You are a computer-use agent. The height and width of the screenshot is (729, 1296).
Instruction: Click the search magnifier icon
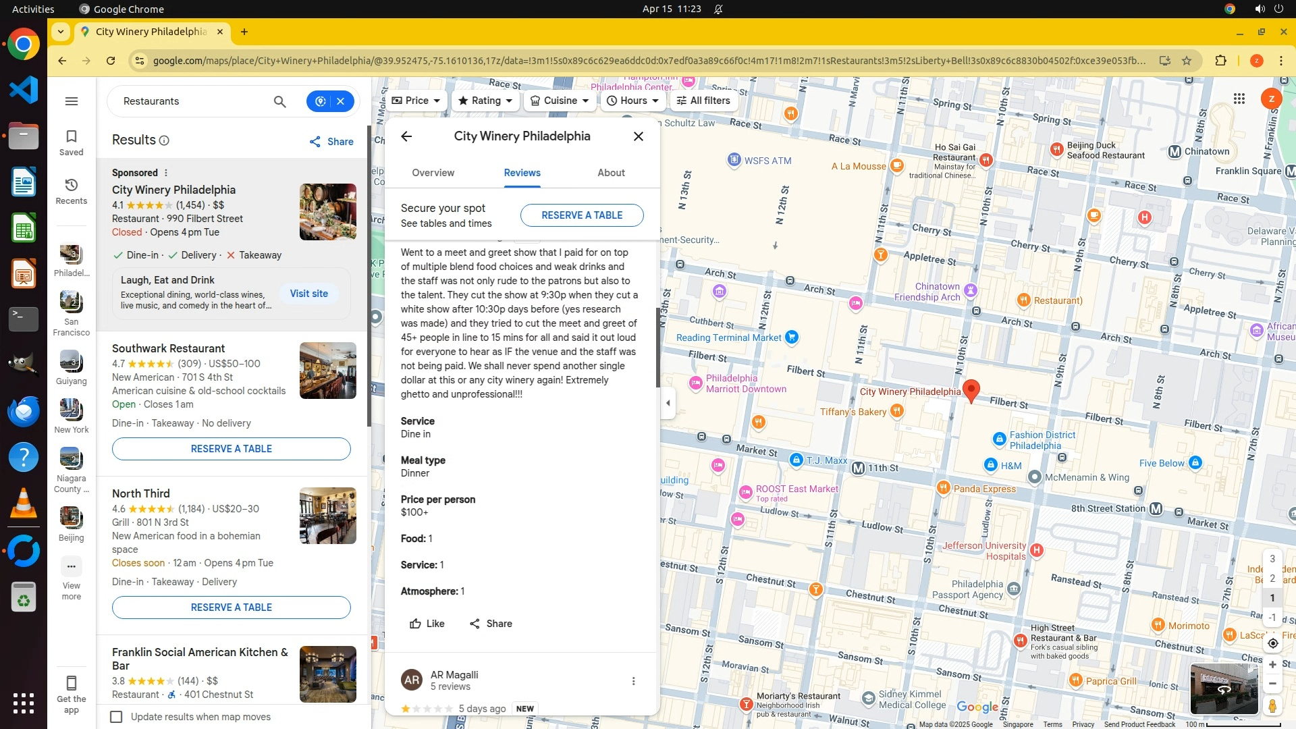(x=279, y=101)
